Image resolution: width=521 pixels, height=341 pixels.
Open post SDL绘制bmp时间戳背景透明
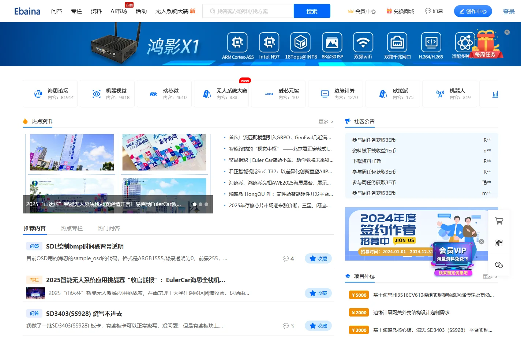coord(85,246)
